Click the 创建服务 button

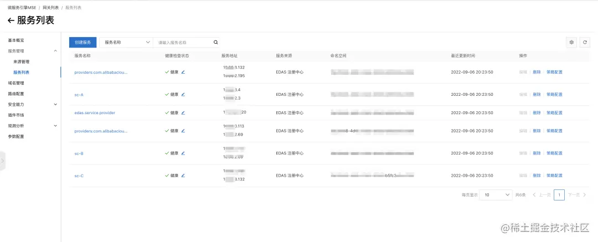coord(83,43)
